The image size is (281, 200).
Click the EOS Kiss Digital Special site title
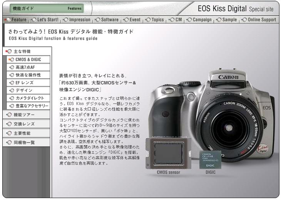pos(236,8)
